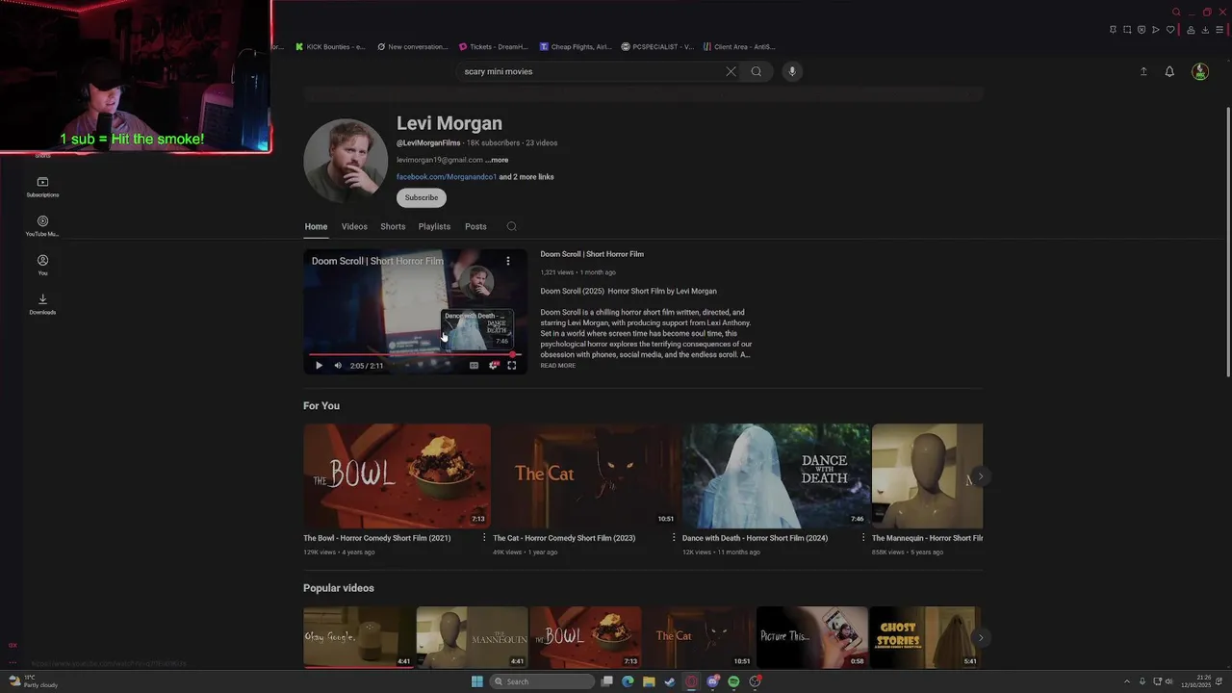Open the facebook.com/Morganandco1 link
Viewport: 1232px width, 693px height.
pyautogui.click(x=447, y=177)
